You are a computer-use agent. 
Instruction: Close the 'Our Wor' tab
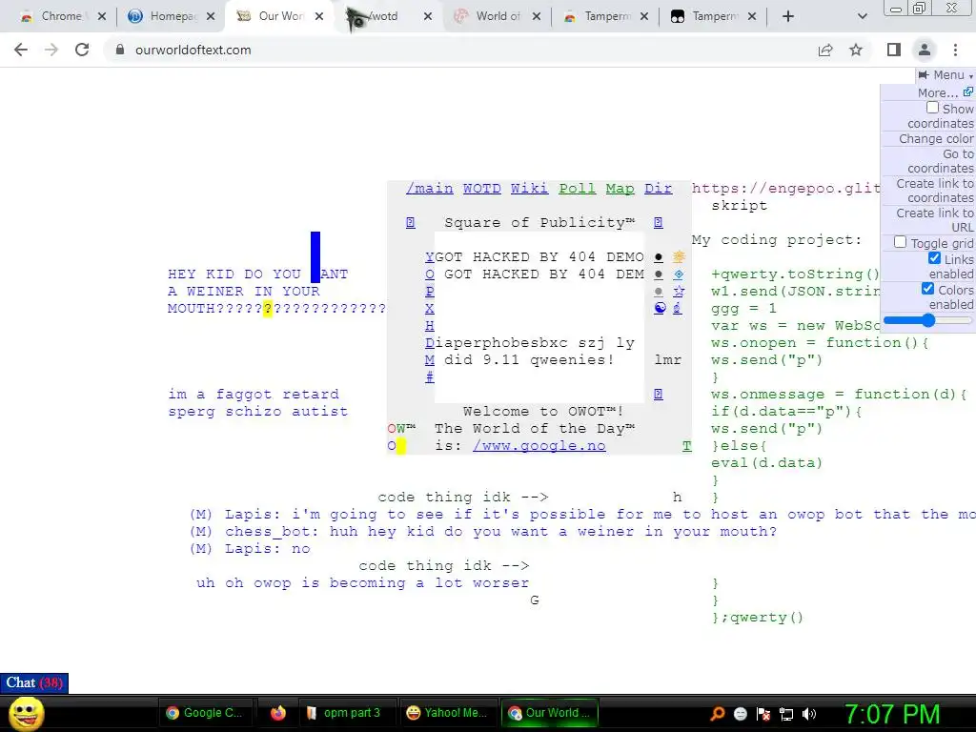(x=319, y=16)
